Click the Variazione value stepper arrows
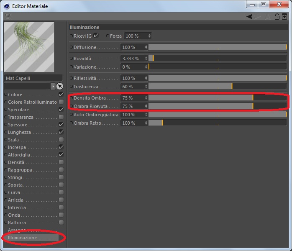Image resolution: width=292 pixels, height=251 pixels. (x=146, y=67)
